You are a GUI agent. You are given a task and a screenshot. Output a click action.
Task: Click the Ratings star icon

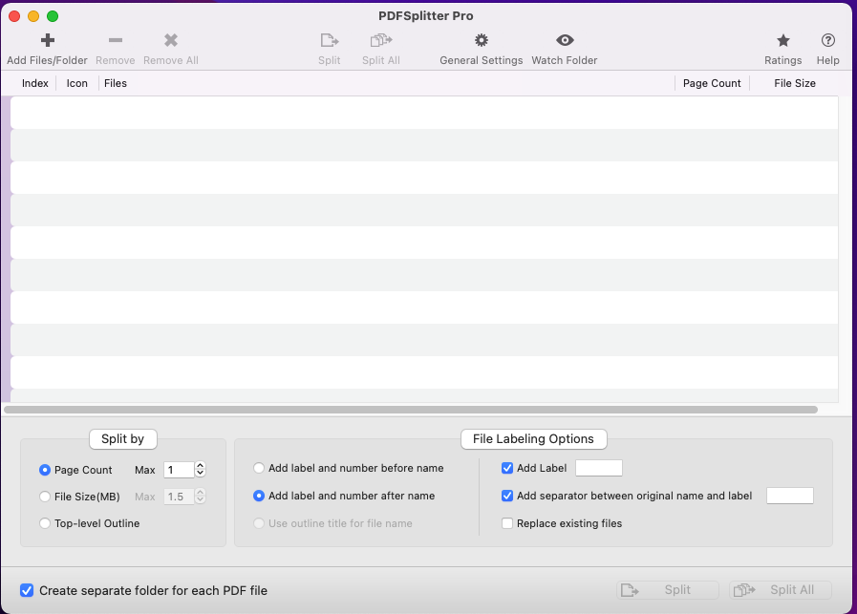[x=783, y=40]
